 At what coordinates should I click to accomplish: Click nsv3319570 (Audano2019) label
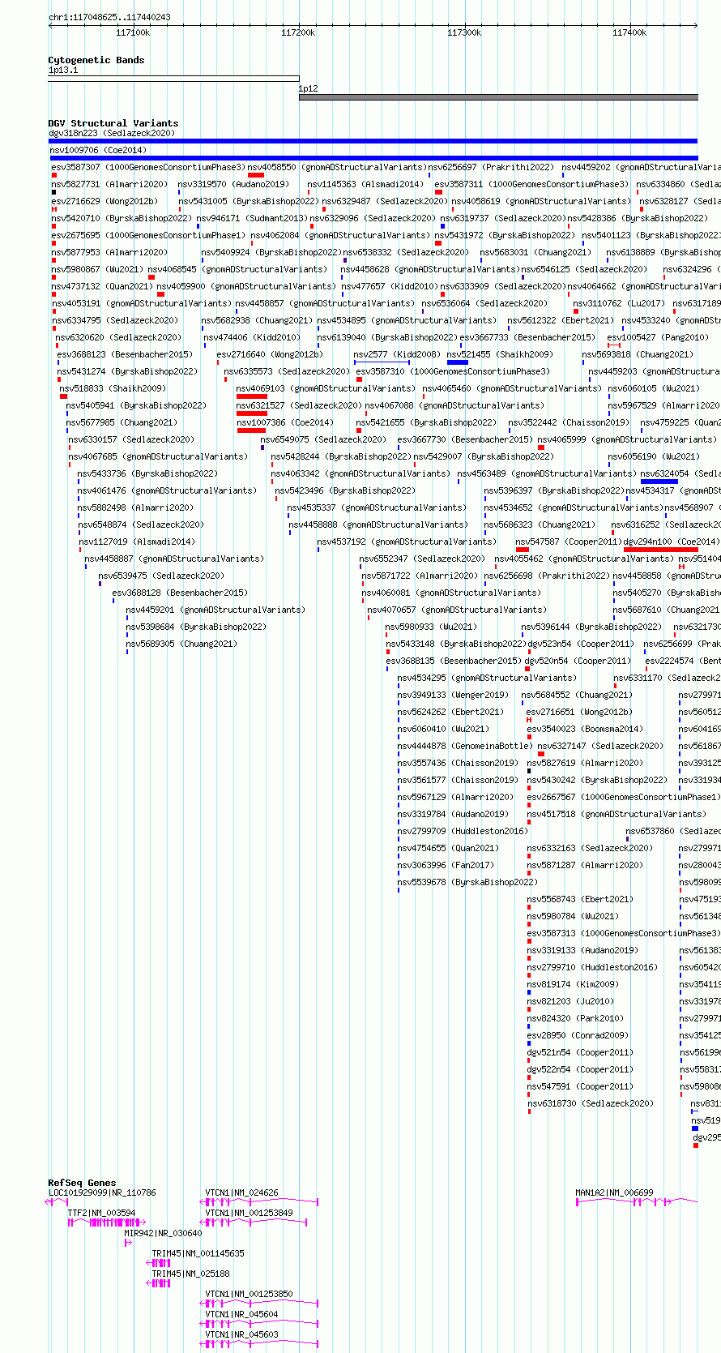(x=233, y=184)
